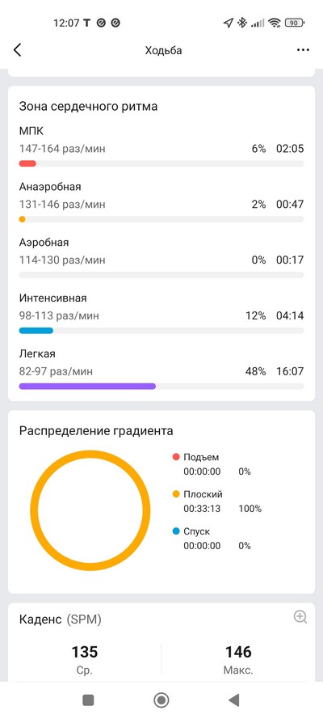The height and width of the screenshot is (719, 323).
Task: Open the three-dot more options menu
Action: click(x=303, y=50)
